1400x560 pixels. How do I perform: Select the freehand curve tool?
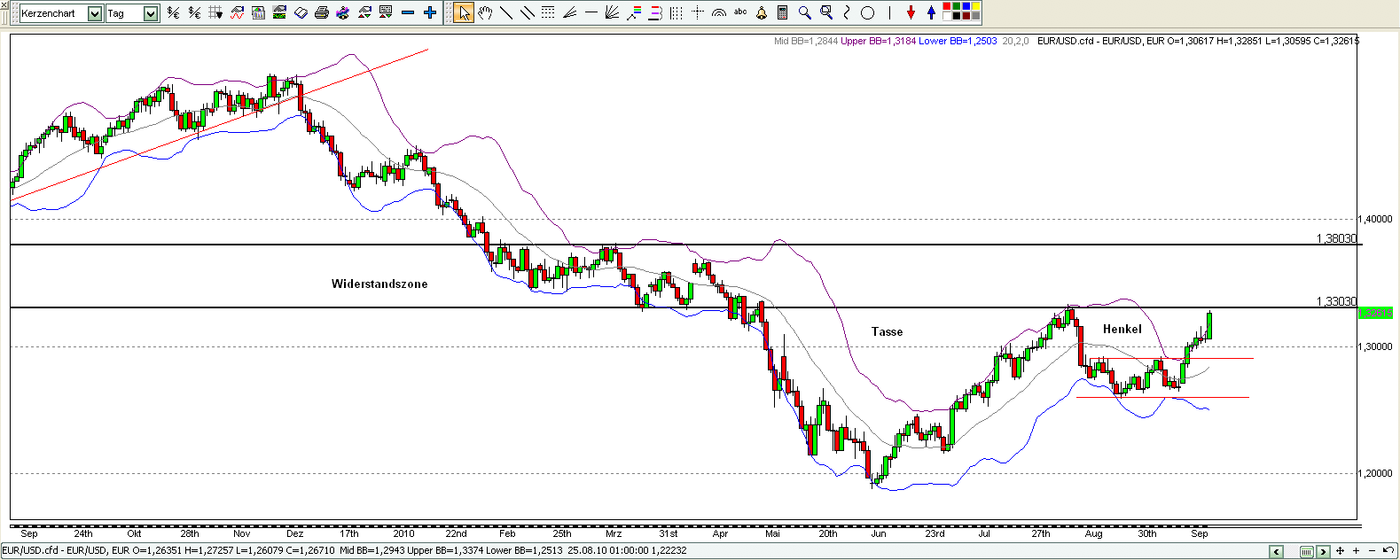point(847,12)
